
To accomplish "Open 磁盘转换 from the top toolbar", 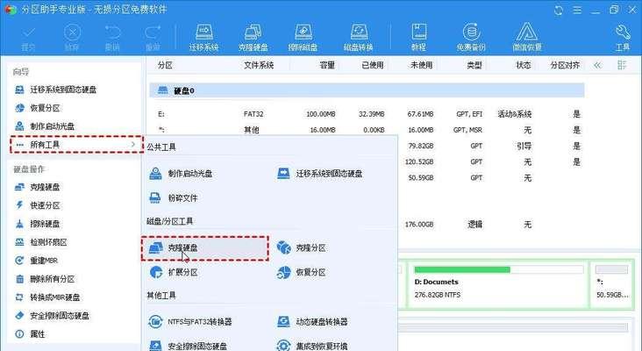I will coord(359,38).
